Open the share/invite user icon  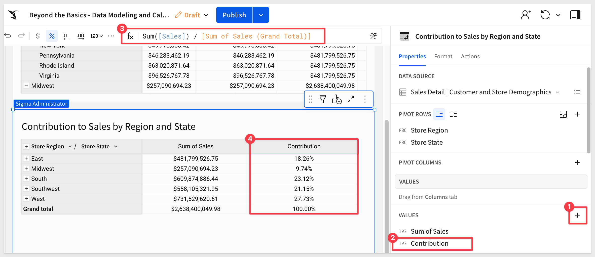(526, 15)
